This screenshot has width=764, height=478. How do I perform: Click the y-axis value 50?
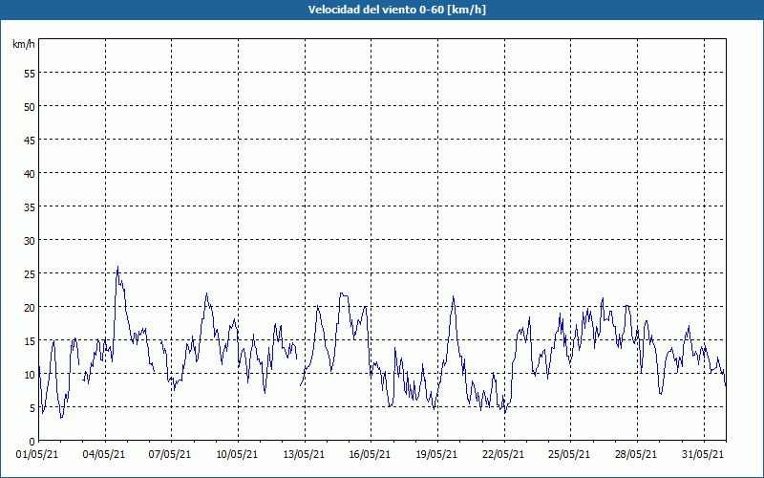click(30, 107)
